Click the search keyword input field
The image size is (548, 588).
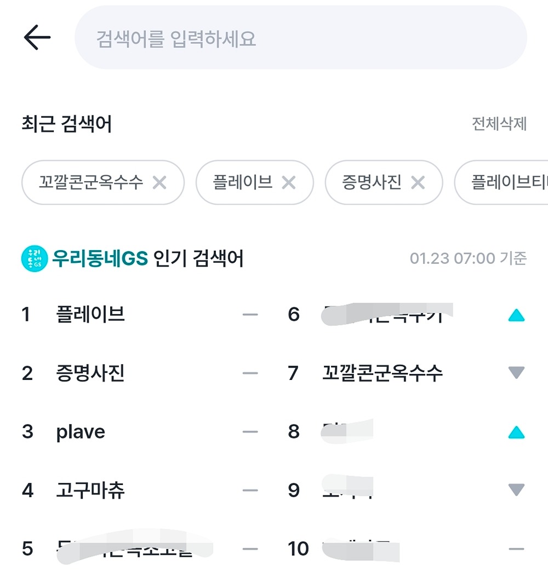click(300, 38)
